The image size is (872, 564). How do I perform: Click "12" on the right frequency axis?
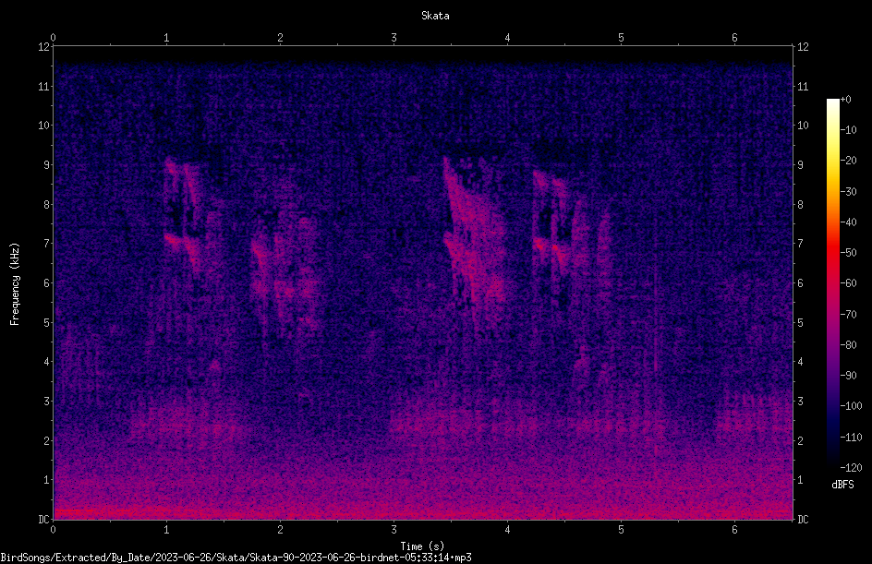point(803,47)
